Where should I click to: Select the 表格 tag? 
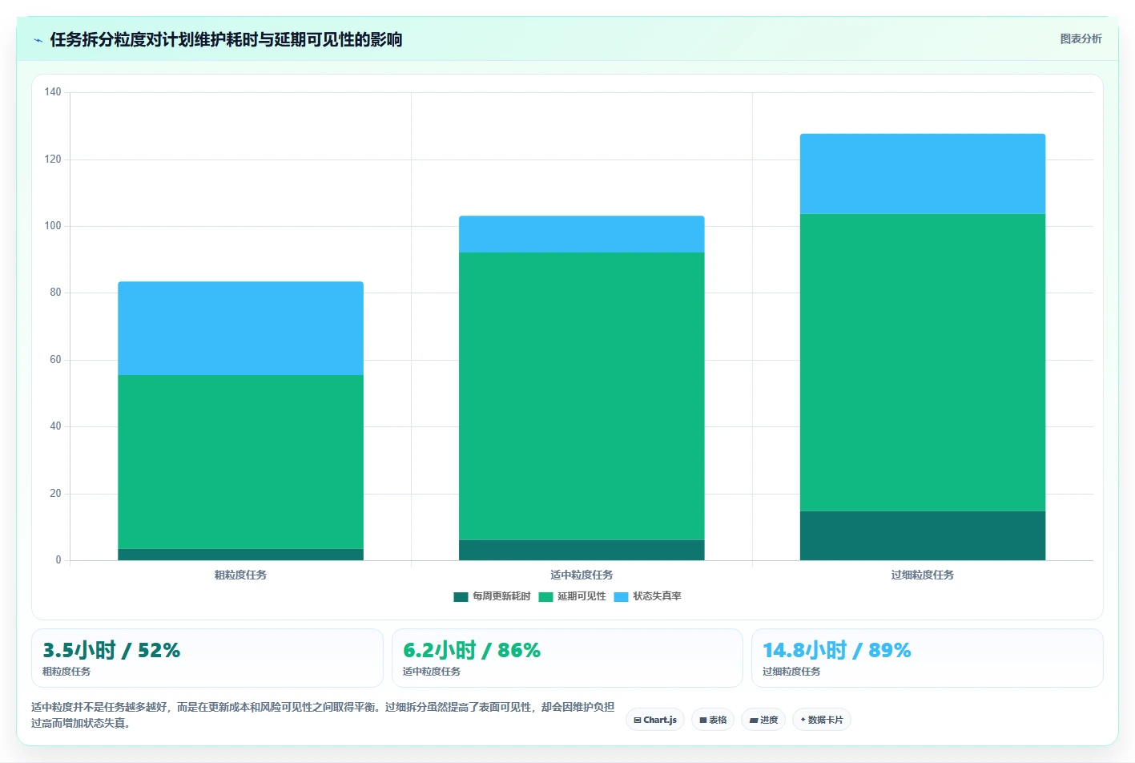(x=713, y=720)
